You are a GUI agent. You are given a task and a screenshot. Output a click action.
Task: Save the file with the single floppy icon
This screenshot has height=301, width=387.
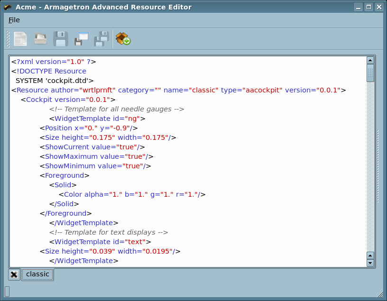61,39
